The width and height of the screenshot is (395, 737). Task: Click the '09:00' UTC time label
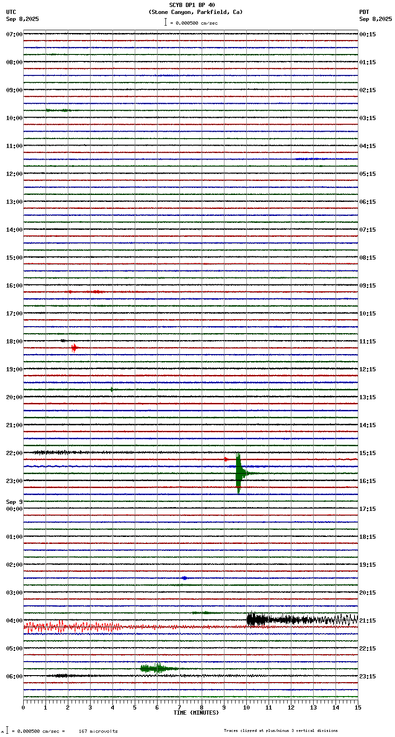point(14,90)
